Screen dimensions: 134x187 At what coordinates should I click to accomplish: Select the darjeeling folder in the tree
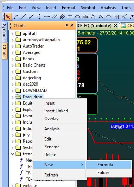click(x=32, y=78)
